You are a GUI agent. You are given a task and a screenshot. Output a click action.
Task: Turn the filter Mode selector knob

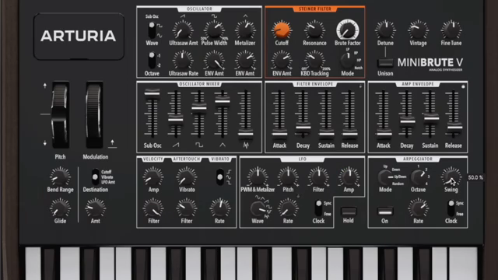(348, 61)
